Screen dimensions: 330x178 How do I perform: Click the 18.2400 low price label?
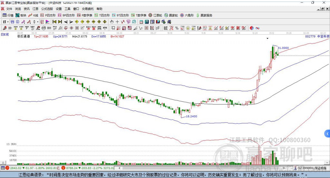coord(191,116)
